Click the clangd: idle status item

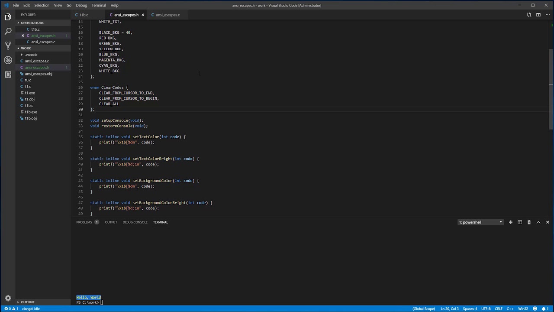pos(31,309)
